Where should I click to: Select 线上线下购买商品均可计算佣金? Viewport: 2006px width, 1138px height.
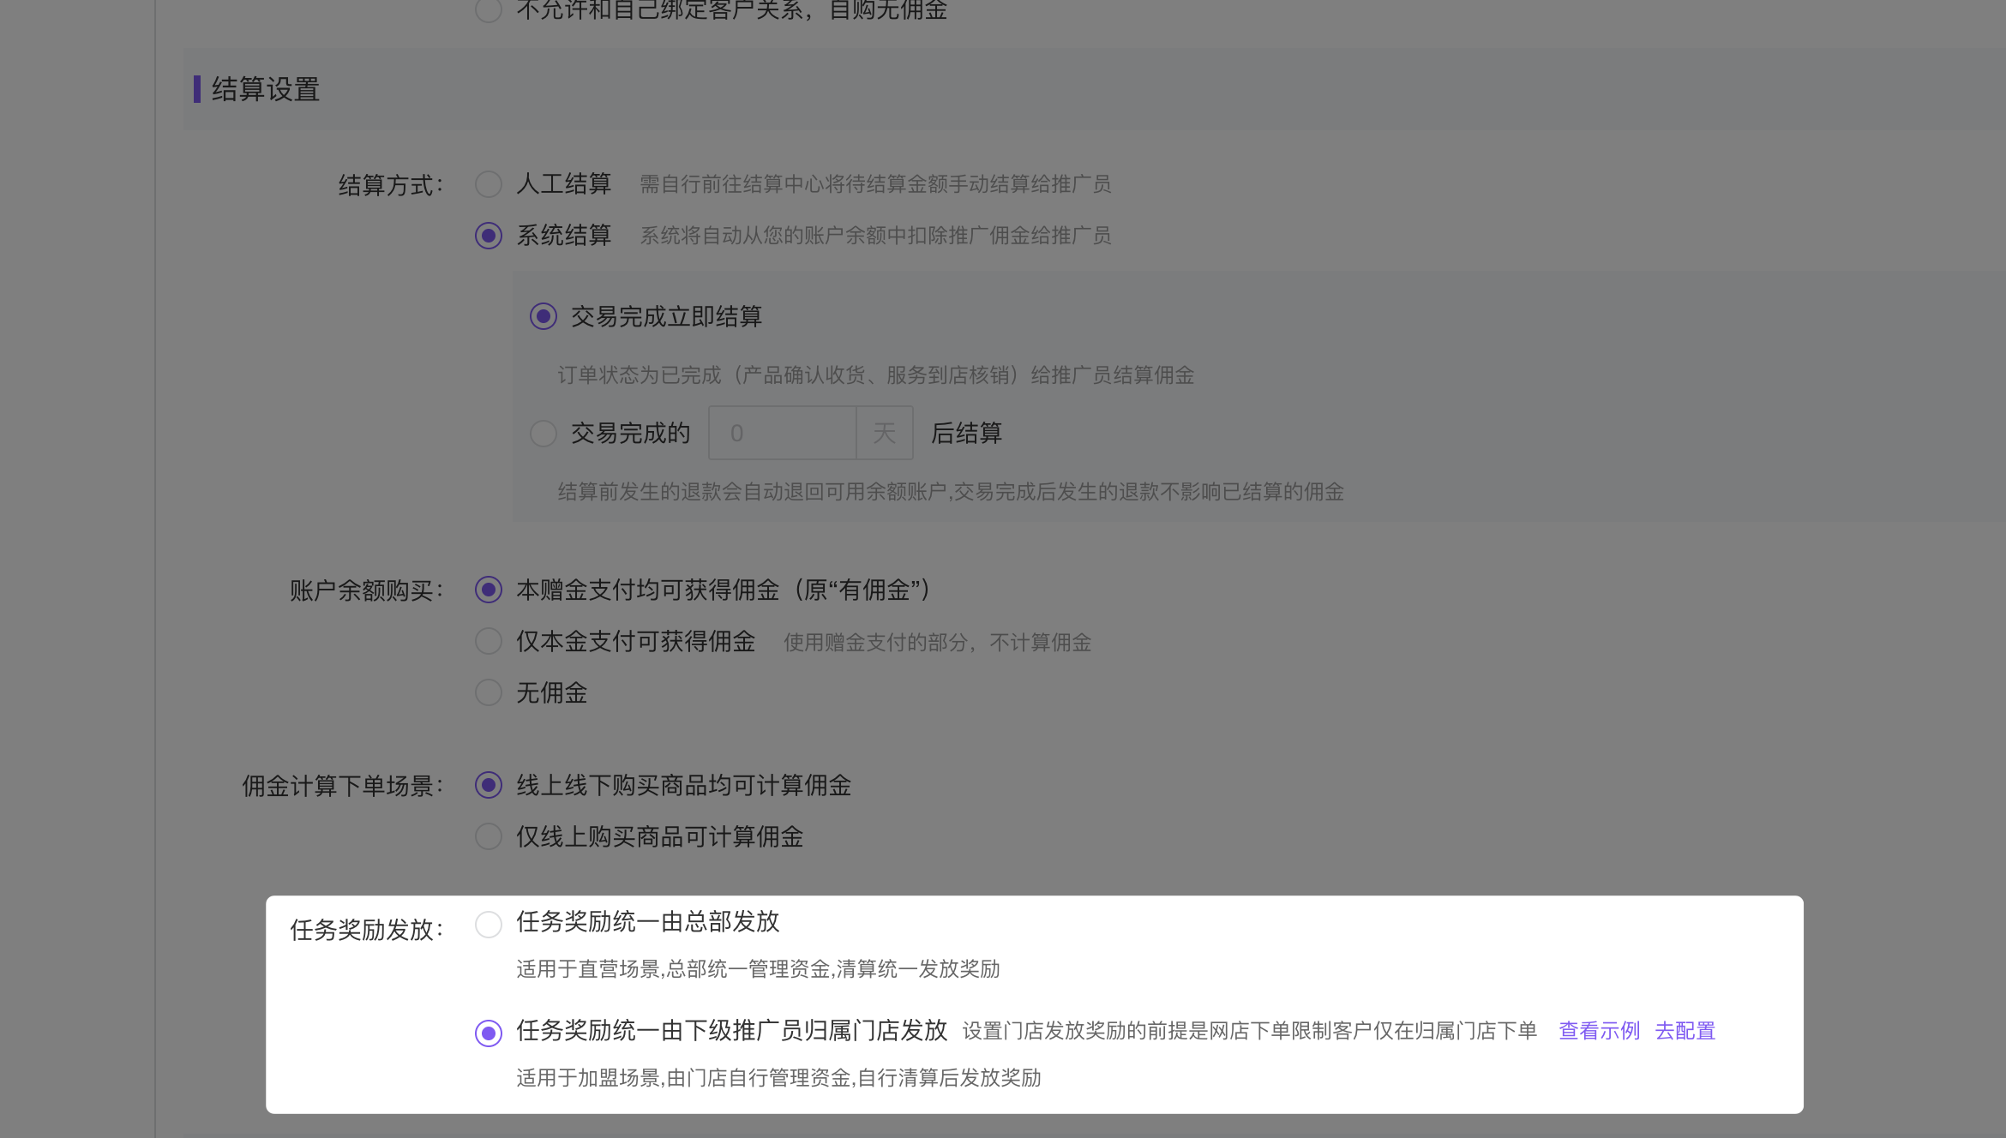pyautogui.click(x=489, y=786)
